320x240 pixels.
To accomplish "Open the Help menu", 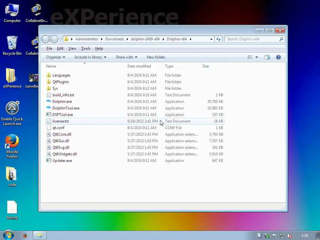I will click(x=99, y=48).
